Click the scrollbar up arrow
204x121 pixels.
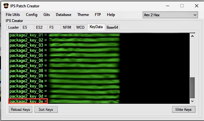pos(192,36)
